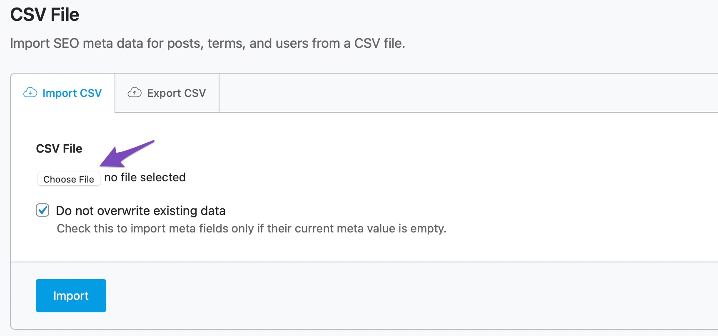Click the large "CSV File" page heading
The width and height of the screenshot is (718, 336).
coord(45,15)
